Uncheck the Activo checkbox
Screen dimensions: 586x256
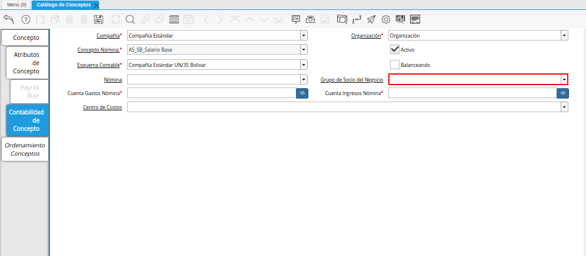coord(395,50)
